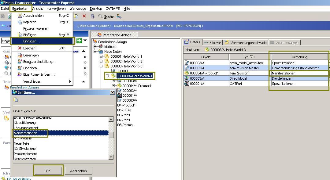Click the Details tab icon
The width and height of the screenshot is (330, 180).
187,42
